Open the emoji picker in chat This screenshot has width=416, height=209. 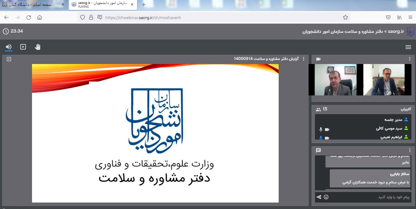click(326, 197)
